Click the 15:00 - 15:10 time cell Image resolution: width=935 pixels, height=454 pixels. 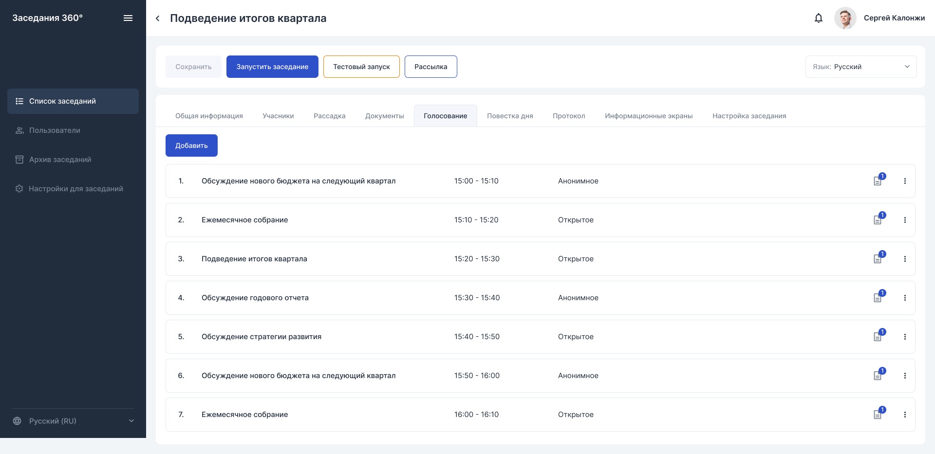coord(476,181)
